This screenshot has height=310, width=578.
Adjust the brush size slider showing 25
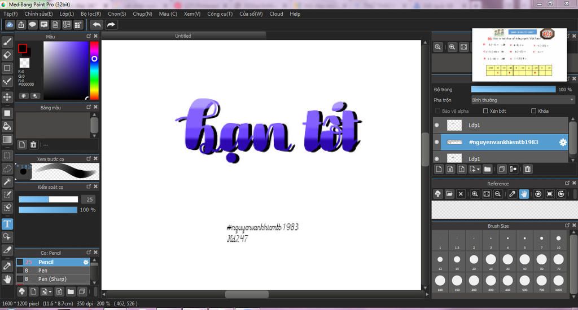point(49,199)
